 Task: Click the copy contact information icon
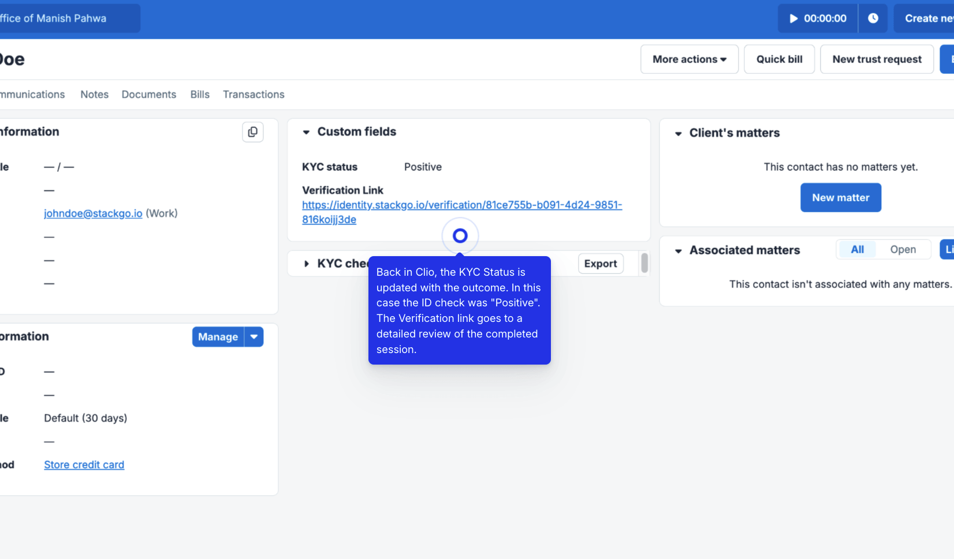click(x=252, y=132)
